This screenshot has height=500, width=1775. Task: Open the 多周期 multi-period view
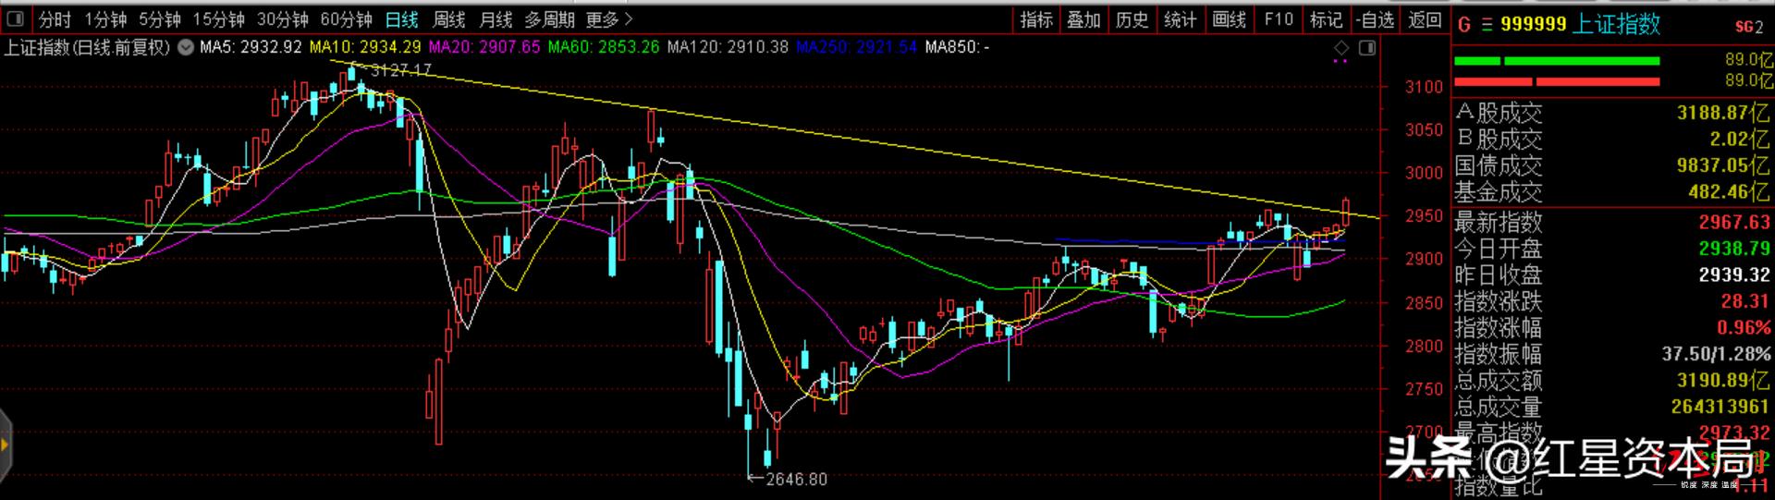pyautogui.click(x=549, y=19)
